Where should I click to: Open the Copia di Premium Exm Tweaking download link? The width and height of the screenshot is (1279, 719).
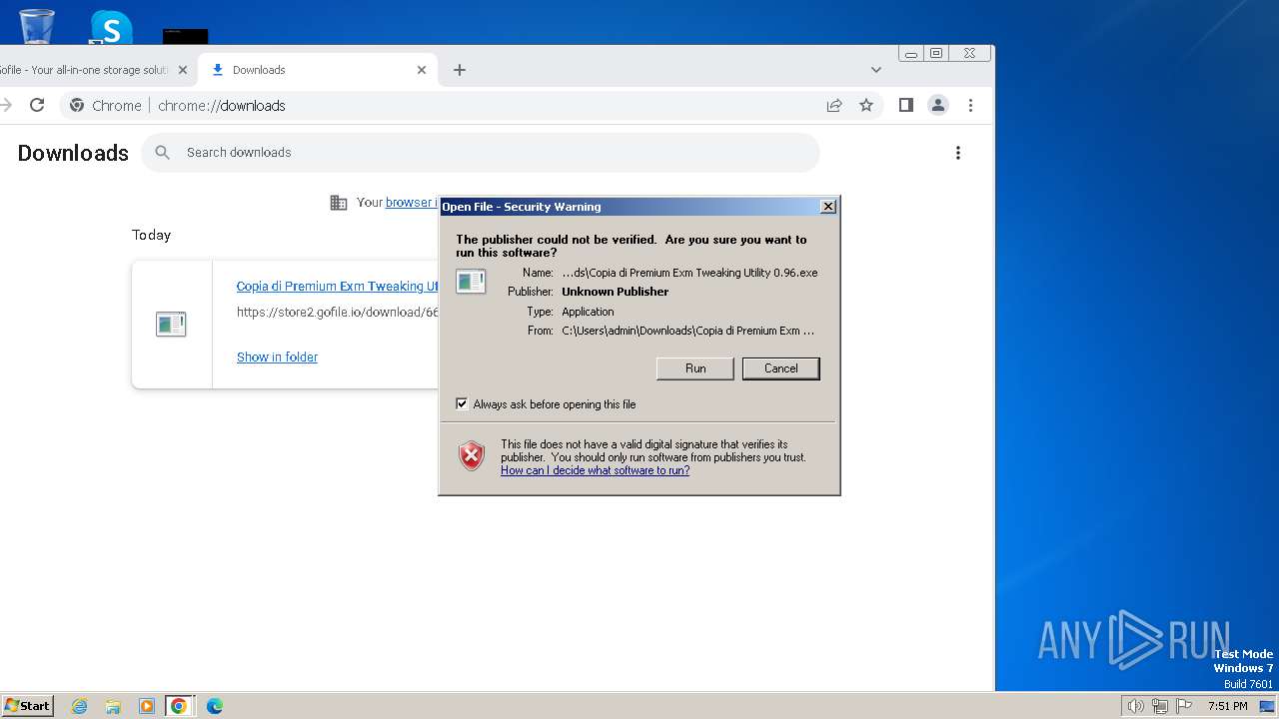[x=337, y=287]
